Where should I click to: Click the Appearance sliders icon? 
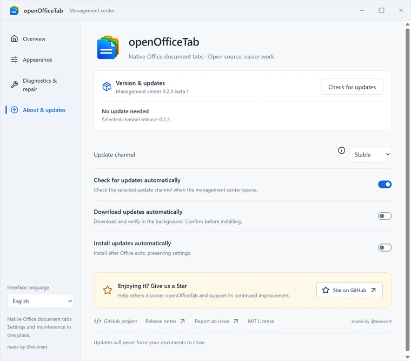15,60
